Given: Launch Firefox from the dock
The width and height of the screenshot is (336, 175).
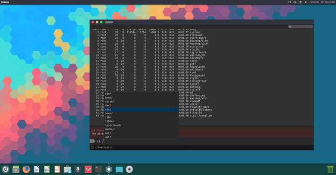Looking at the screenshot, I should coord(26,169).
